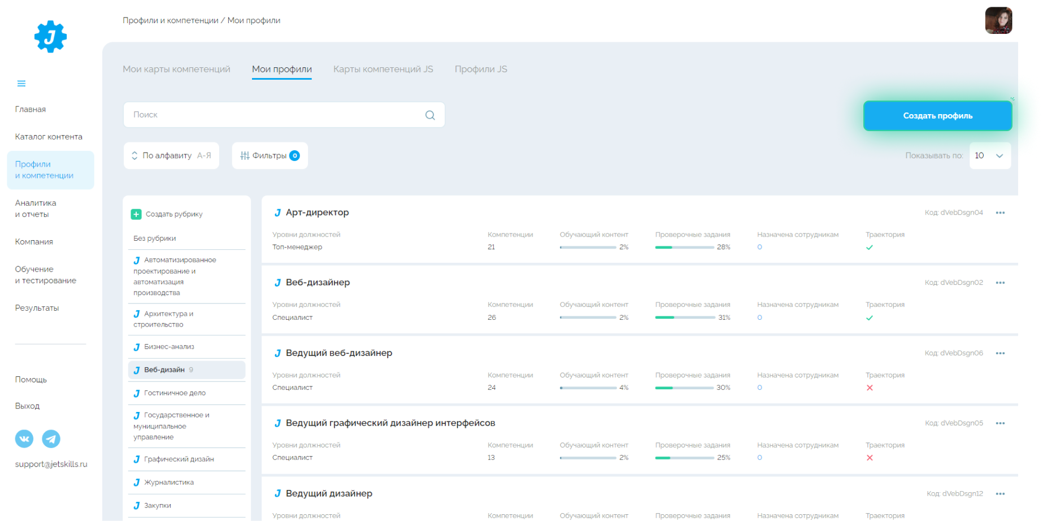The height and width of the screenshot is (521, 1043).
Task: Open Помощь in the sidebar
Action: tap(31, 380)
